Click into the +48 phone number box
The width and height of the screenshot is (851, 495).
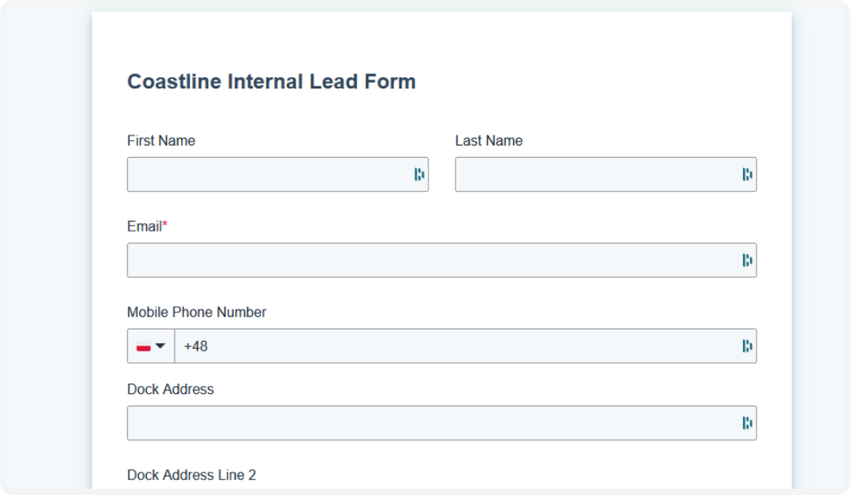pyautogui.click(x=466, y=346)
